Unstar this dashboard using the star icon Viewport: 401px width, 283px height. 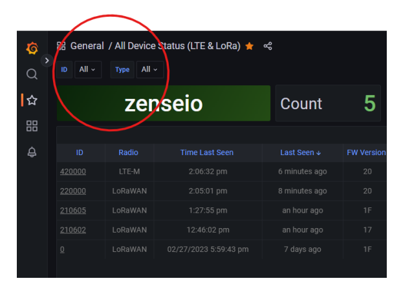[x=250, y=47]
